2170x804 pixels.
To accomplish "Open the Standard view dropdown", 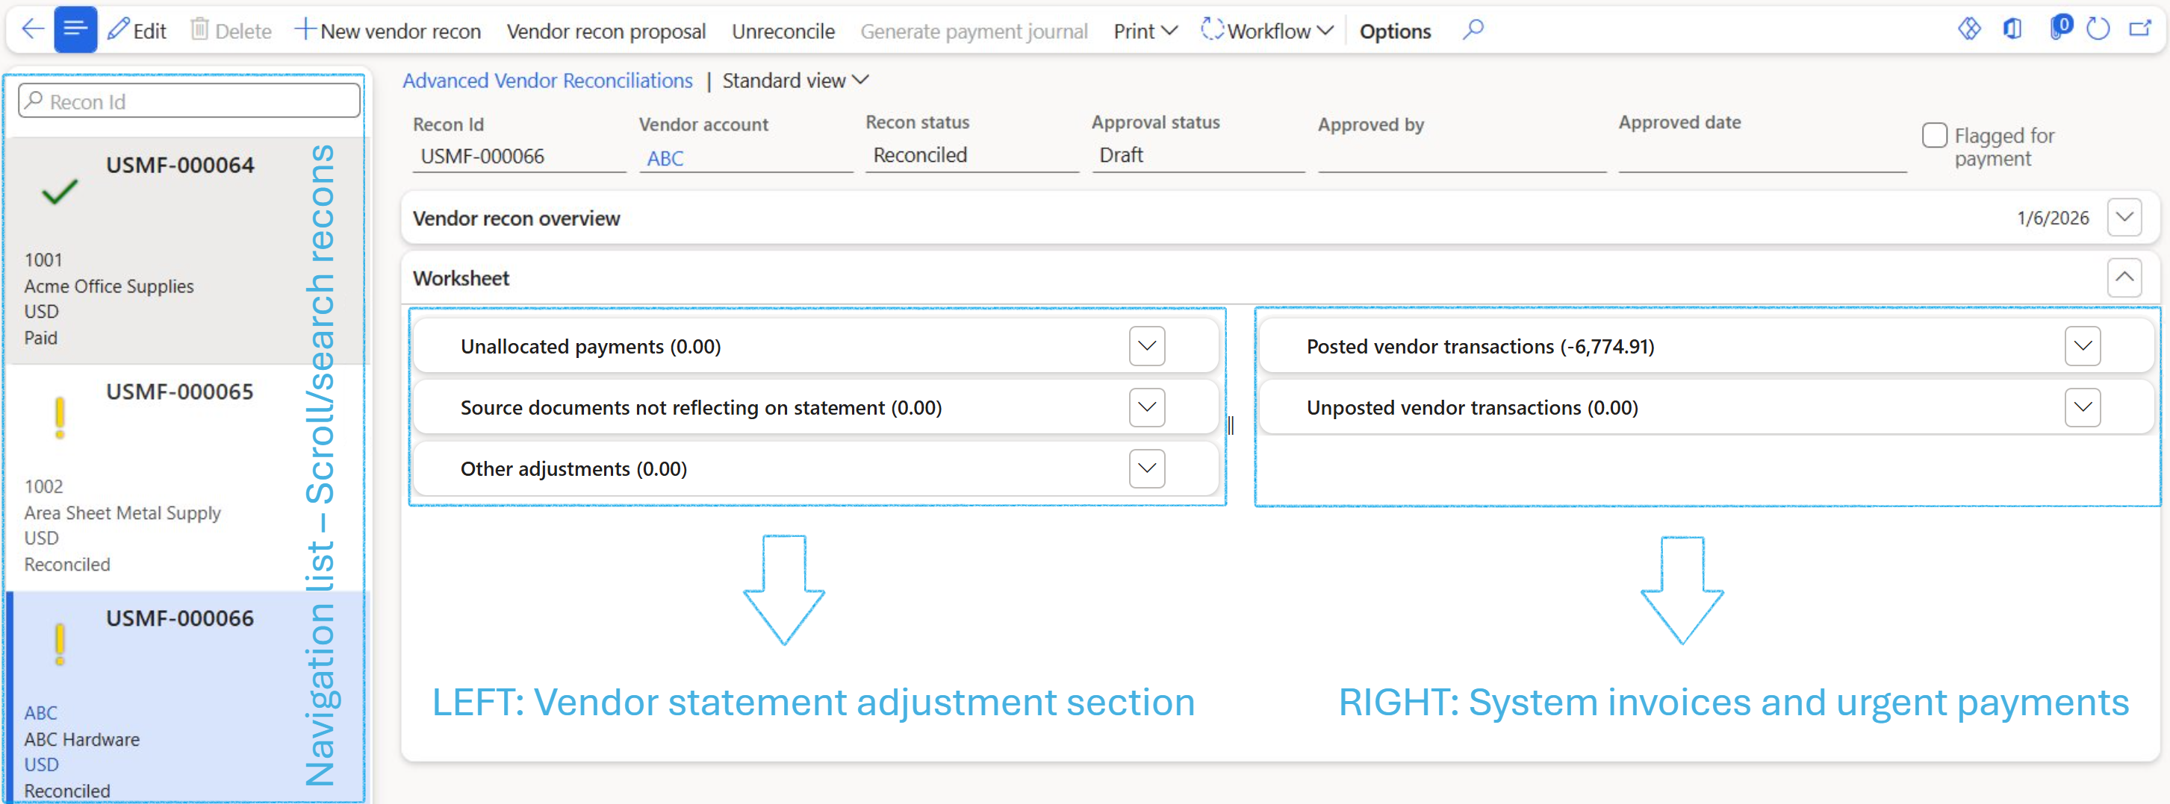I will click(x=795, y=81).
